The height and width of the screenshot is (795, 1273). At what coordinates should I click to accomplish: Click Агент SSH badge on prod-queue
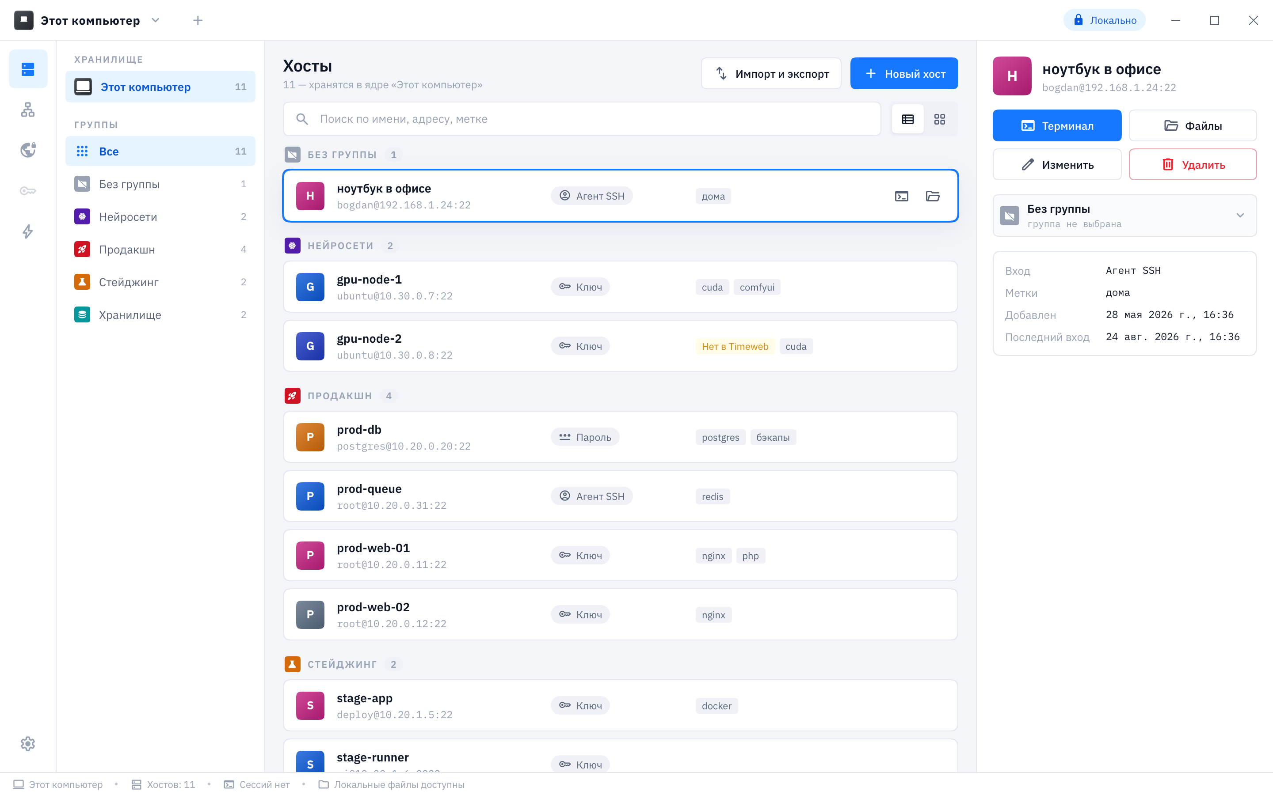(x=591, y=496)
